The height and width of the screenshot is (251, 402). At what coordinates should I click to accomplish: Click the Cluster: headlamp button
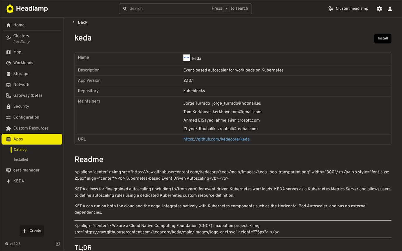[x=348, y=9]
